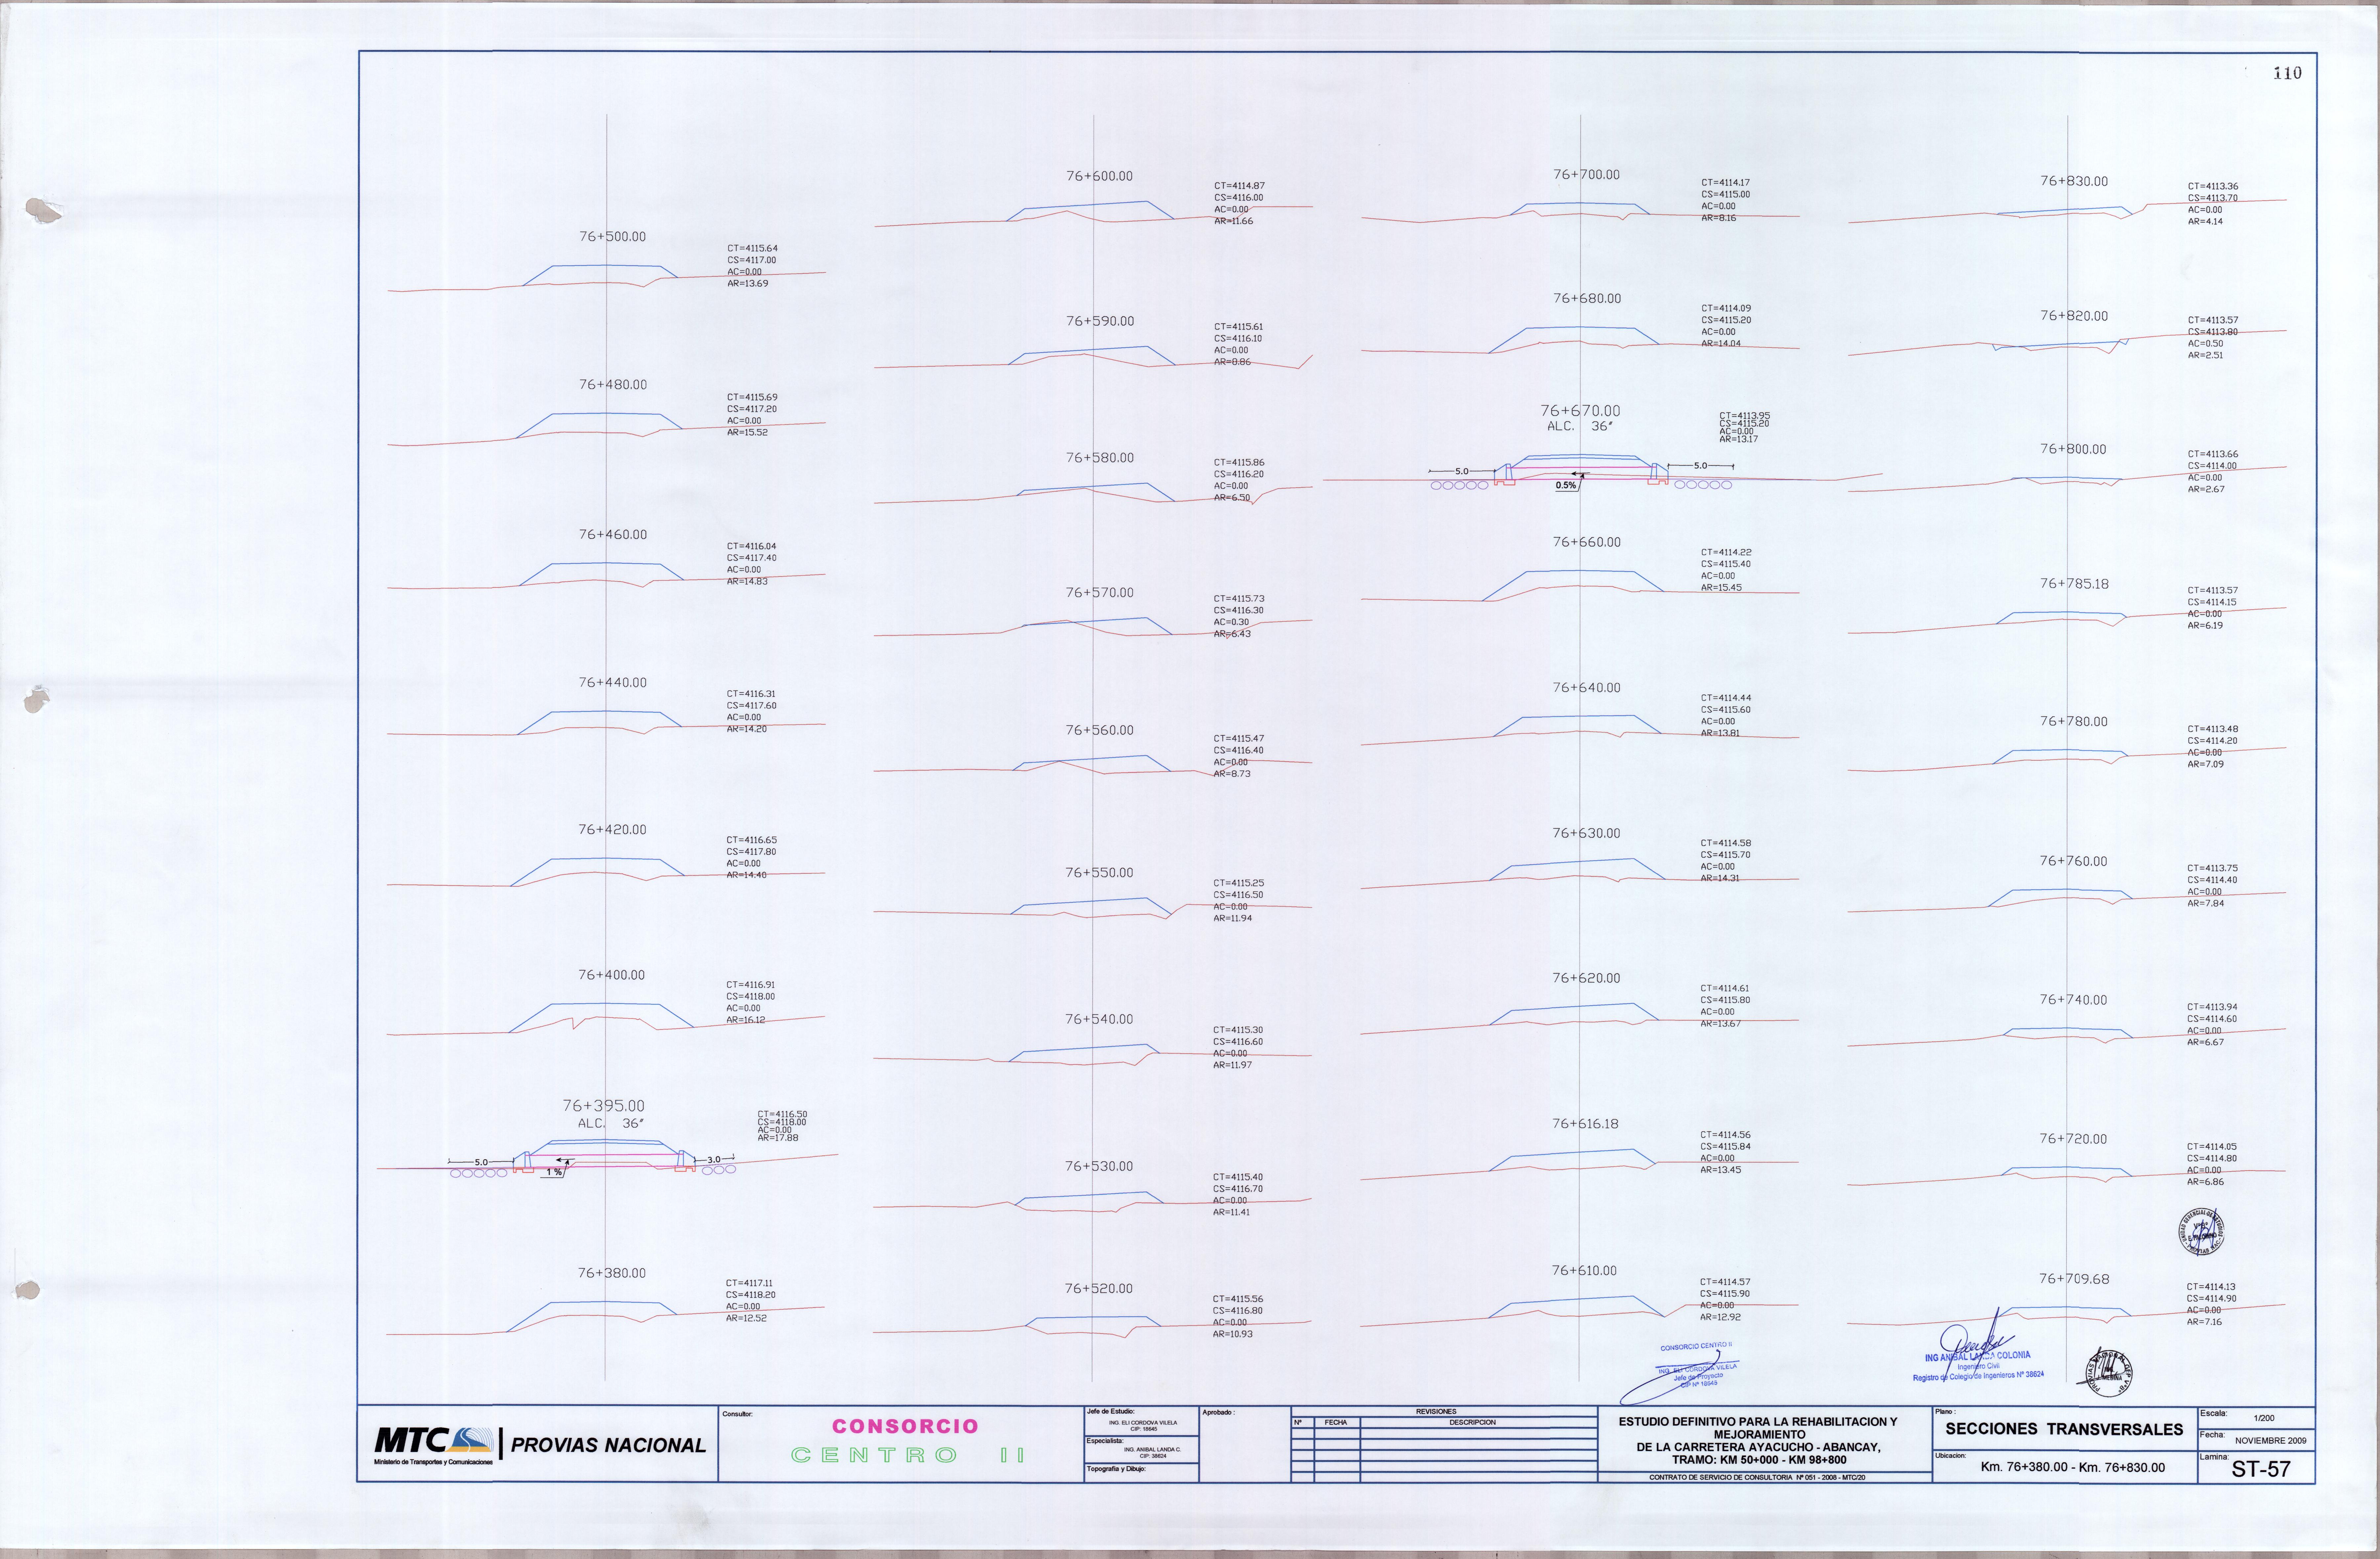Click section label '76+740.00'

2073,1000
